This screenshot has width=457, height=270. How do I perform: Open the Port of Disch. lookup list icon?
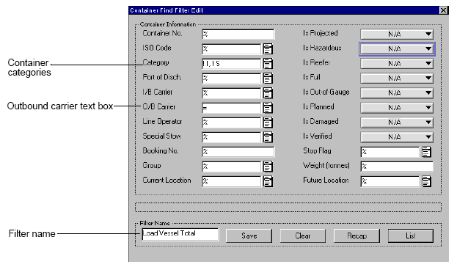coord(268,79)
